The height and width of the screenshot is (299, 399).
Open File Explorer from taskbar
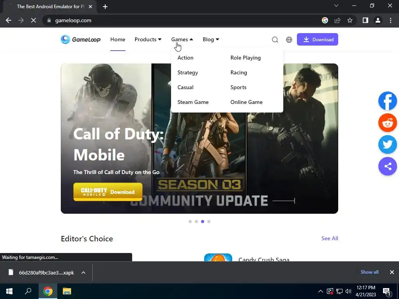tap(67, 291)
